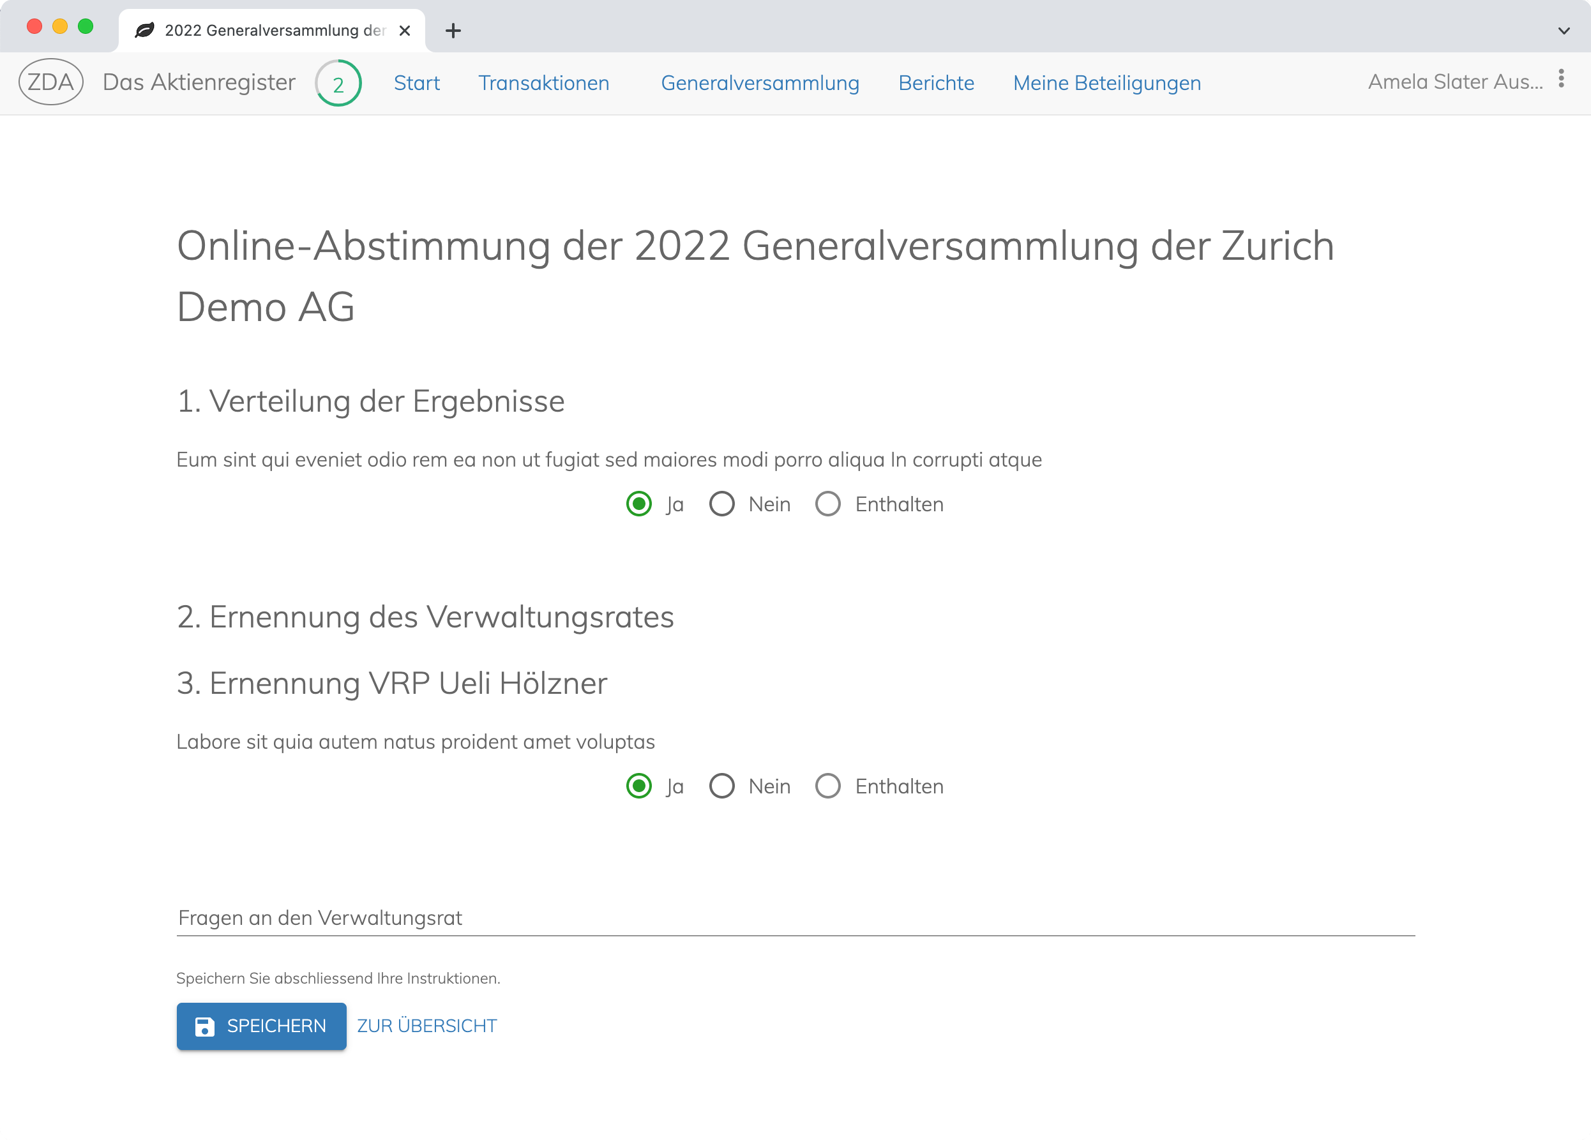Image resolution: width=1591 pixels, height=1140 pixels.
Task: Select Nein for Ernennung VRP Ueli Hölzner
Action: pyautogui.click(x=721, y=786)
